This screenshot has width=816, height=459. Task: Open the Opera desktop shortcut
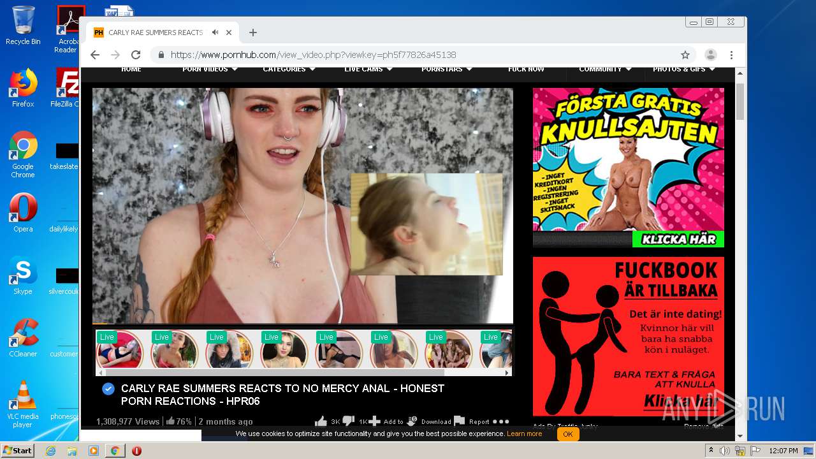[x=23, y=213]
